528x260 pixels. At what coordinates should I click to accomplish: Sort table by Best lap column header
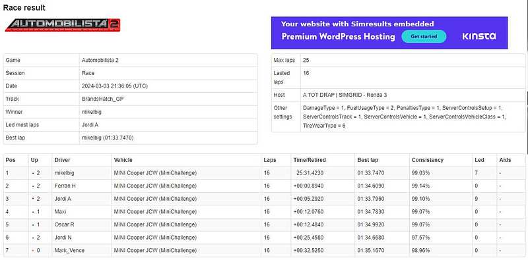[368, 160]
